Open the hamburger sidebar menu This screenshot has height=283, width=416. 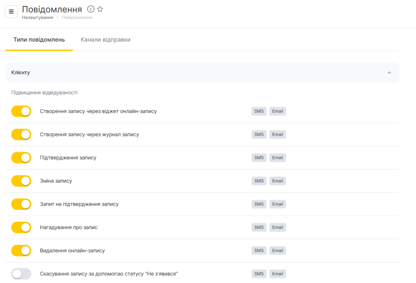pyautogui.click(x=11, y=11)
